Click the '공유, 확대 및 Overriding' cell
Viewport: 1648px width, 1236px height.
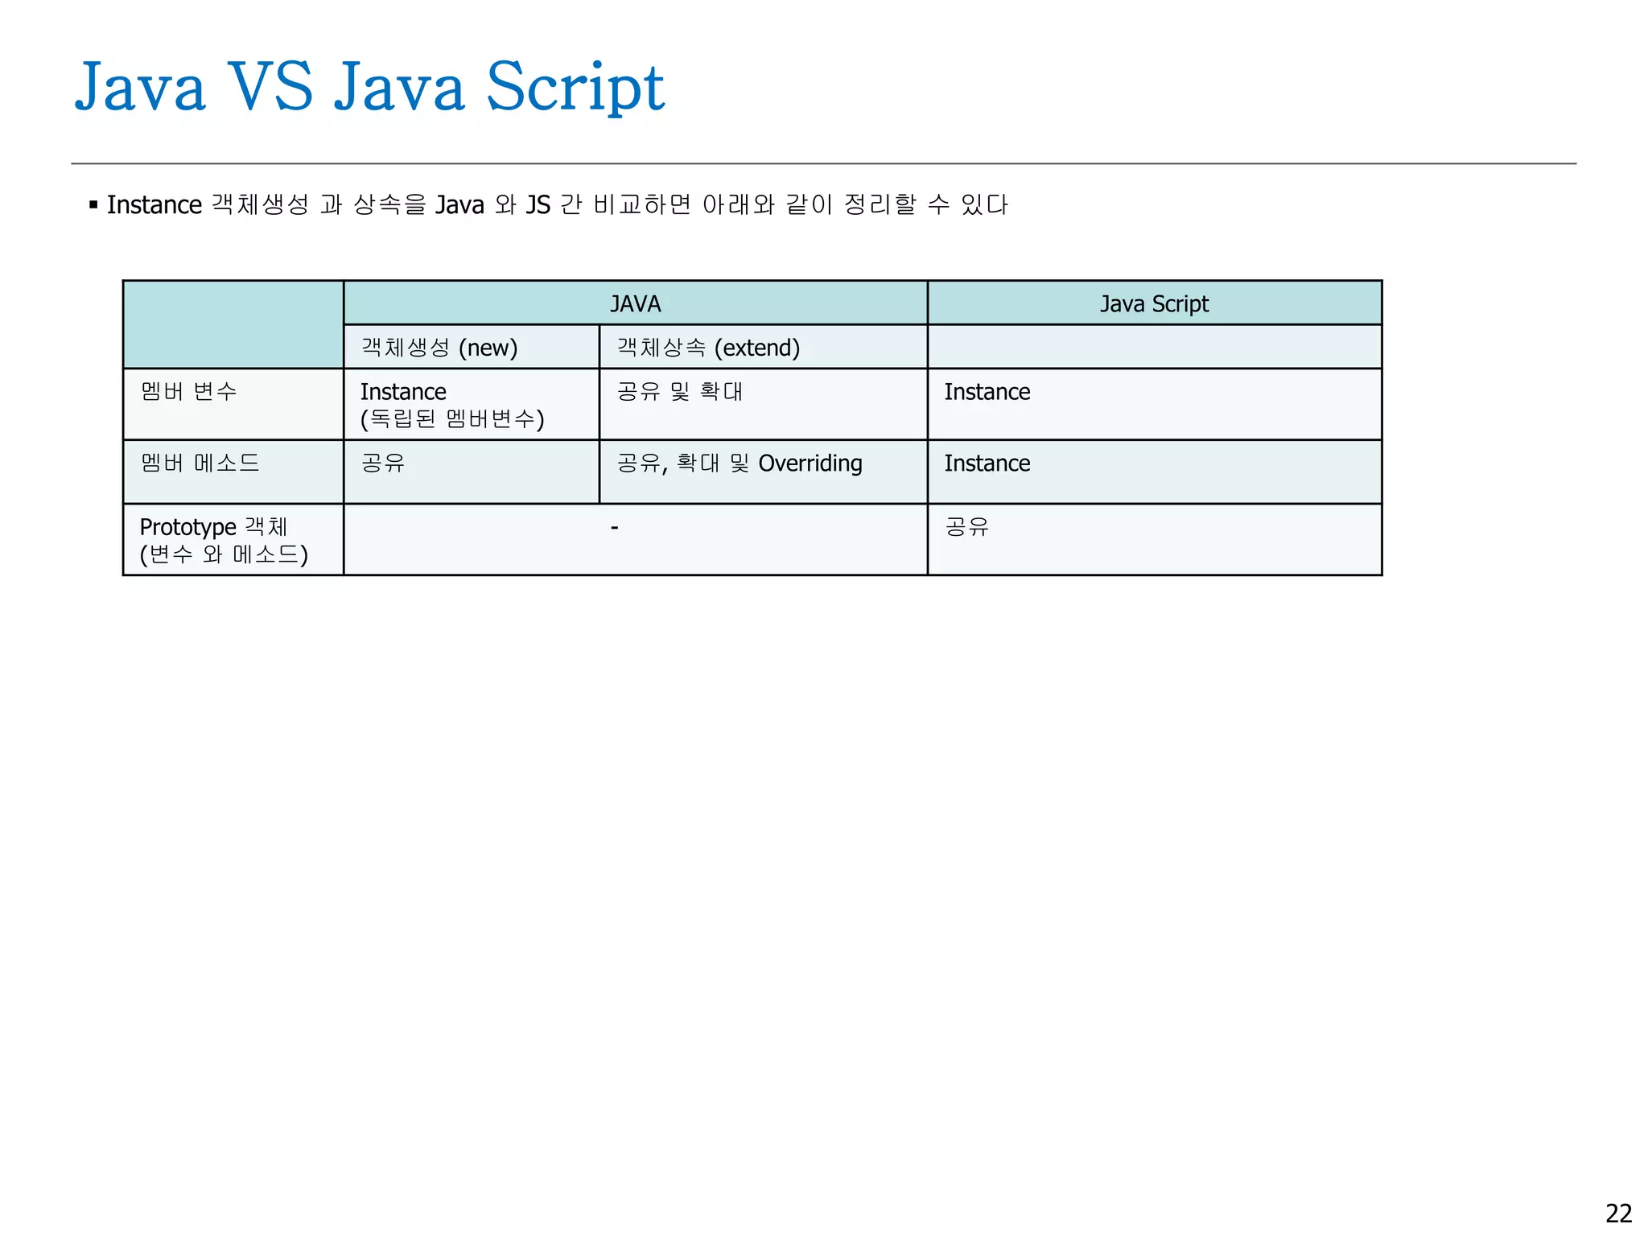coord(763,472)
